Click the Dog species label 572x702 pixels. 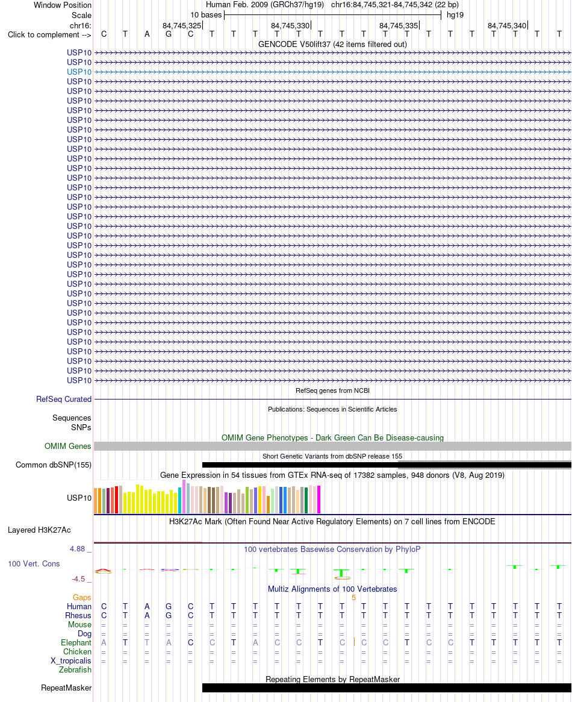point(84,633)
